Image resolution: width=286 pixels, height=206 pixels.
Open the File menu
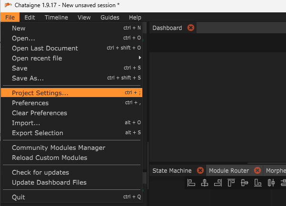coord(10,17)
